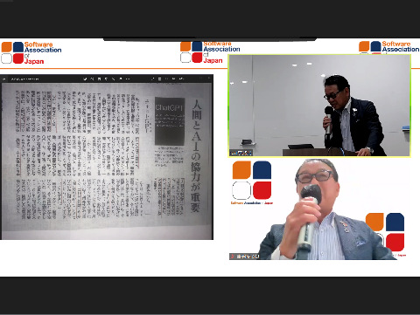Click the top-right Software Association logo

coord(389,47)
